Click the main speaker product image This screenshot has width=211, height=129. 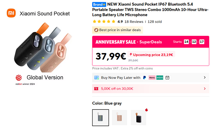coord(42,50)
